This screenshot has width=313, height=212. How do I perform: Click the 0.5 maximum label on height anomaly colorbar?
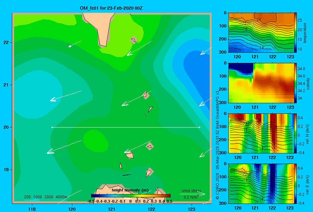[169, 201]
